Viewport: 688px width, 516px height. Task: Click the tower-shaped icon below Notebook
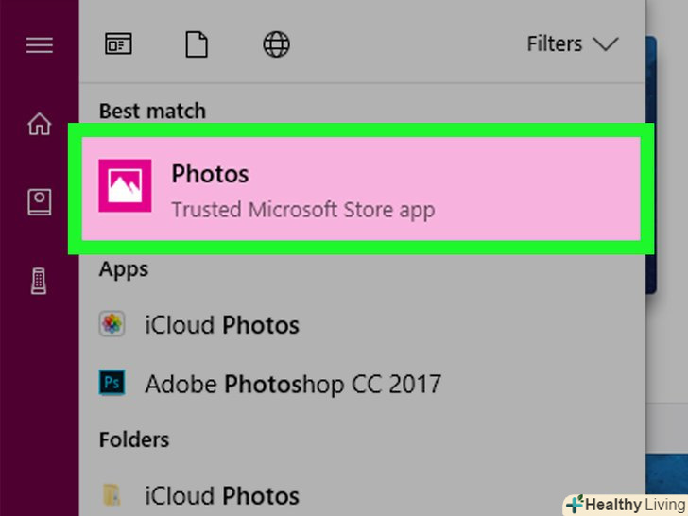[x=39, y=280]
